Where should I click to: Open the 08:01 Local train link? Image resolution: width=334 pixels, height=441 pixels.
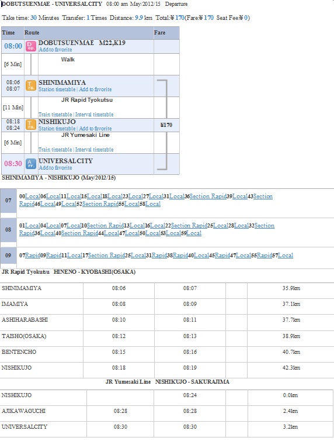(33, 226)
